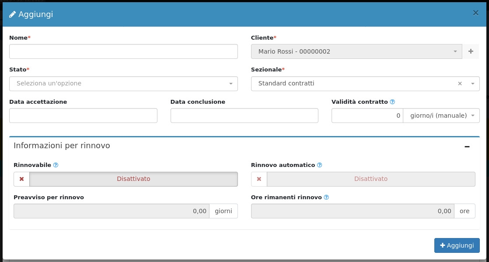The height and width of the screenshot is (262, 489).
Task: Open the giorno/i (manuale) unit dropdown
Action: [441, 116]
